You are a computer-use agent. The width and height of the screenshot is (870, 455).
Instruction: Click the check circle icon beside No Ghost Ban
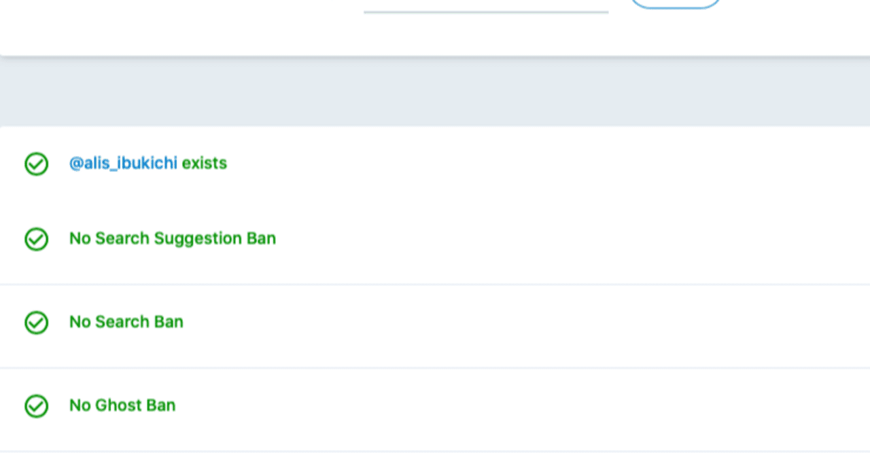coord(36,406)
